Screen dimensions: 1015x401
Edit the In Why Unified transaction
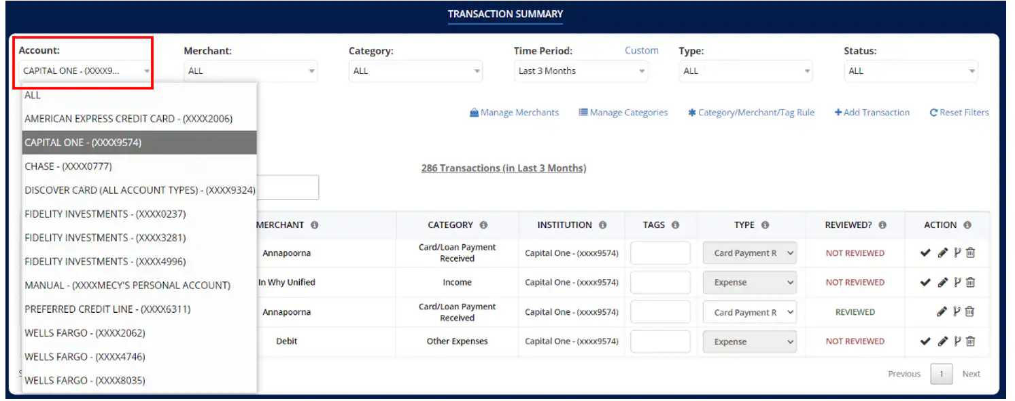(944, 282)
